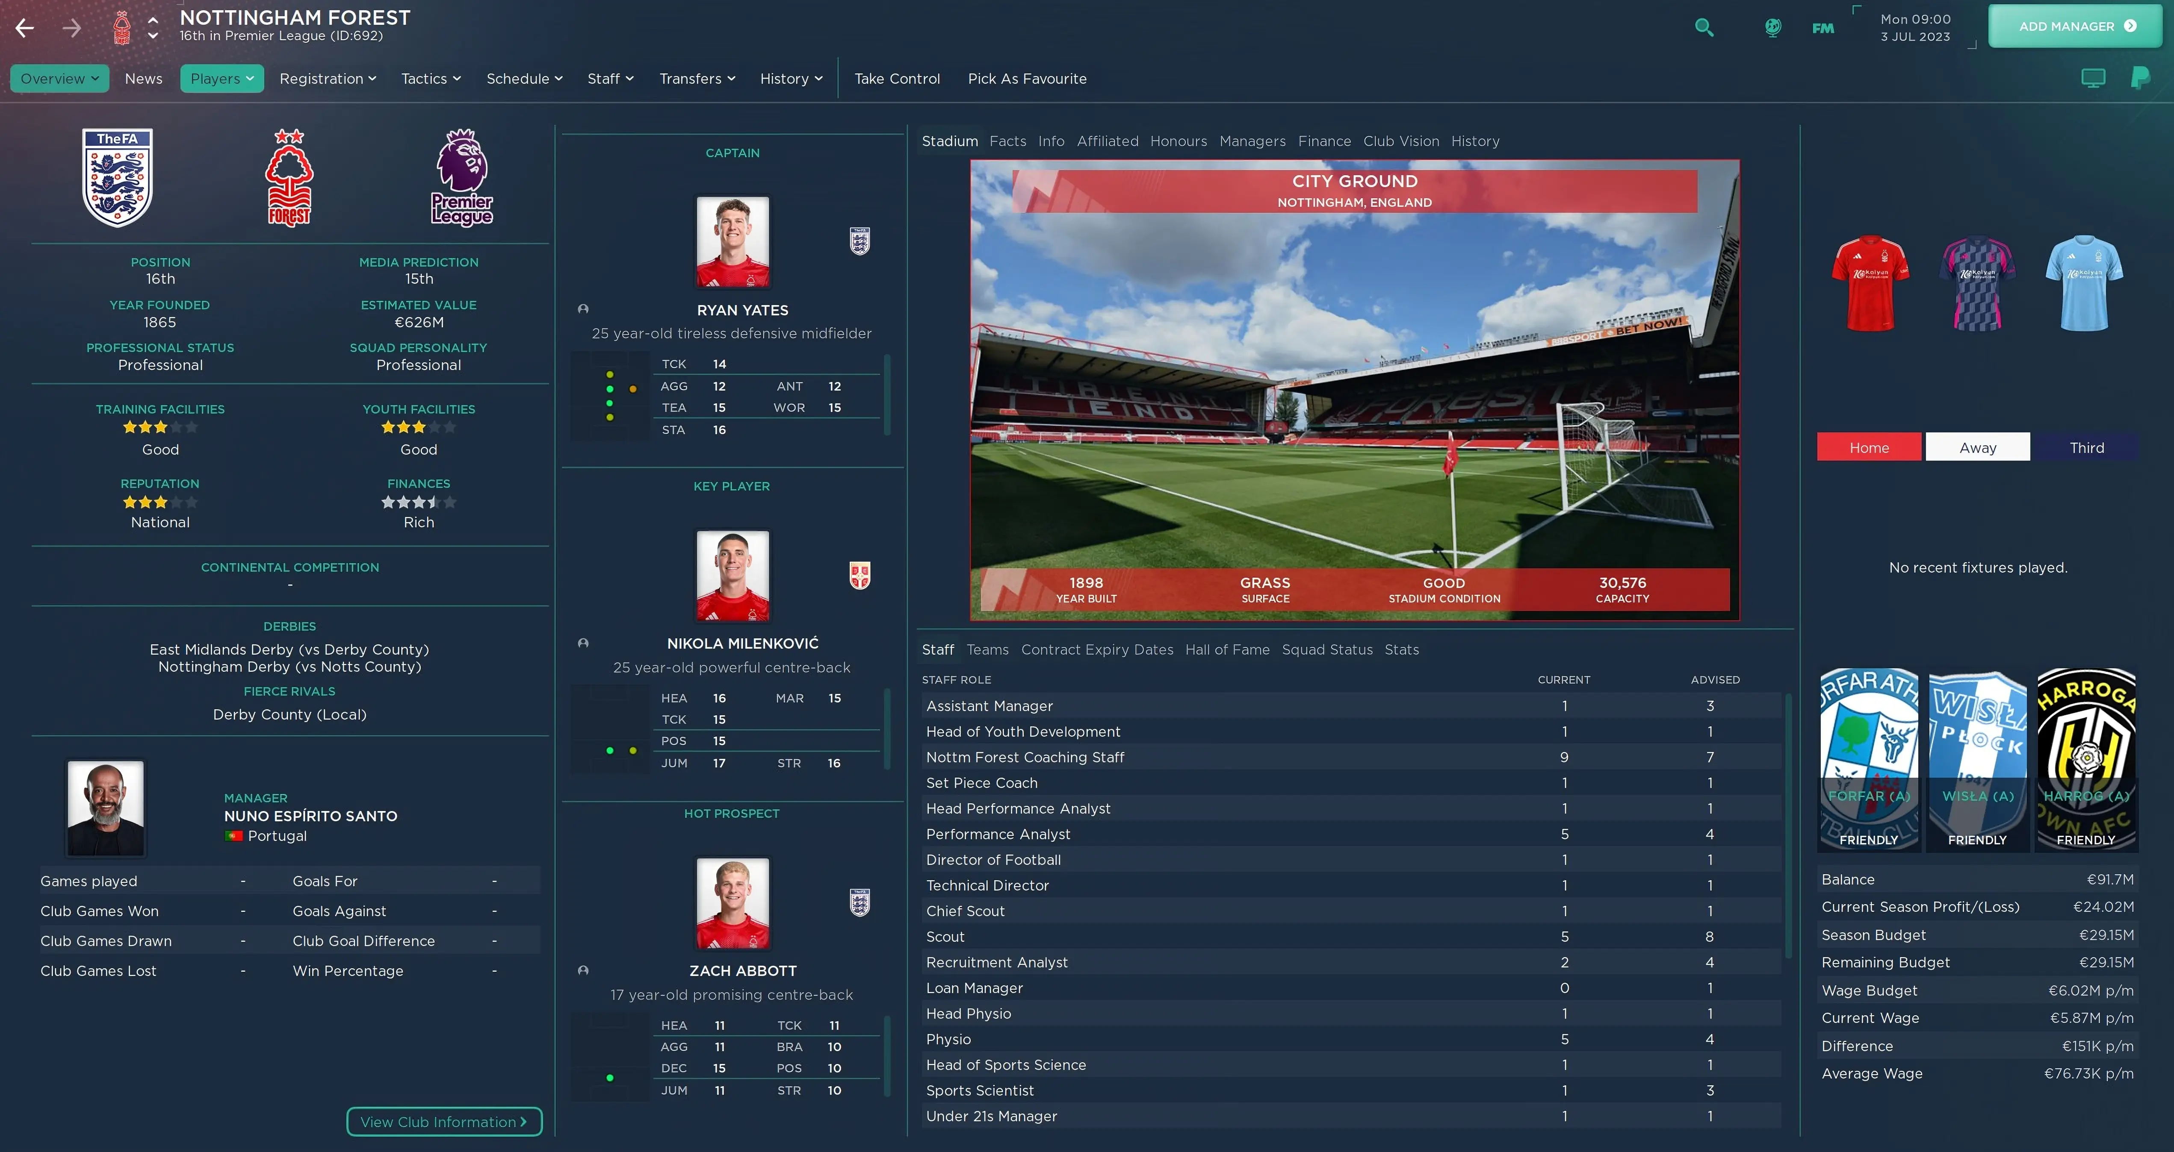Click Nuno Espírito Santo manager photo
This screenshot has width=2174, height=1152.
pos(106,809)
